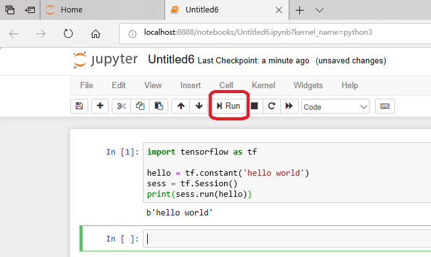
Task: Open the Insert menu
Action: coord(191,86)
